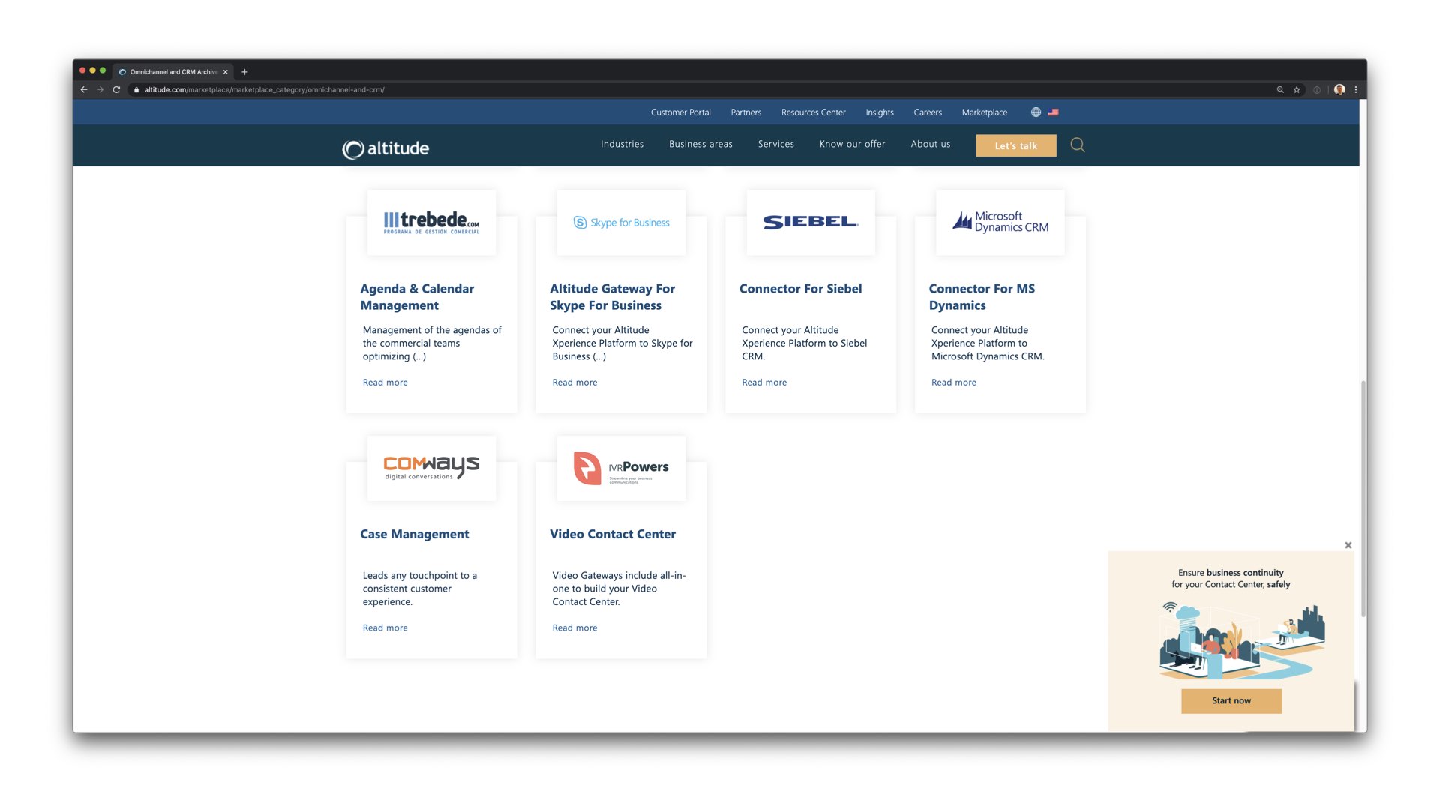Click Start now in the popup

pos(1231,700)
